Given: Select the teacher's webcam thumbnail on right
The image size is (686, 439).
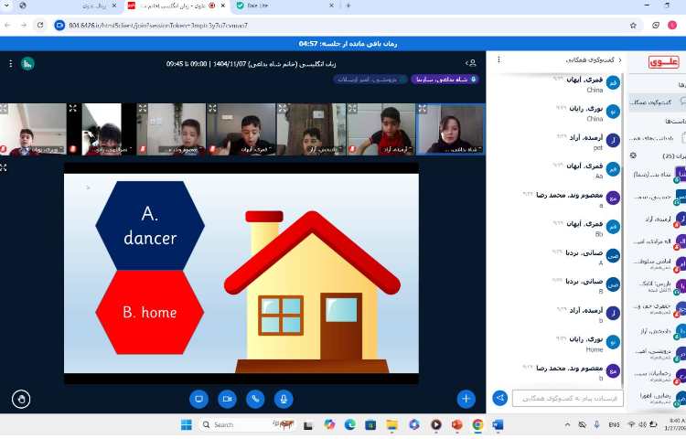Looking at the screenshot, I should [x=451, y=129].
